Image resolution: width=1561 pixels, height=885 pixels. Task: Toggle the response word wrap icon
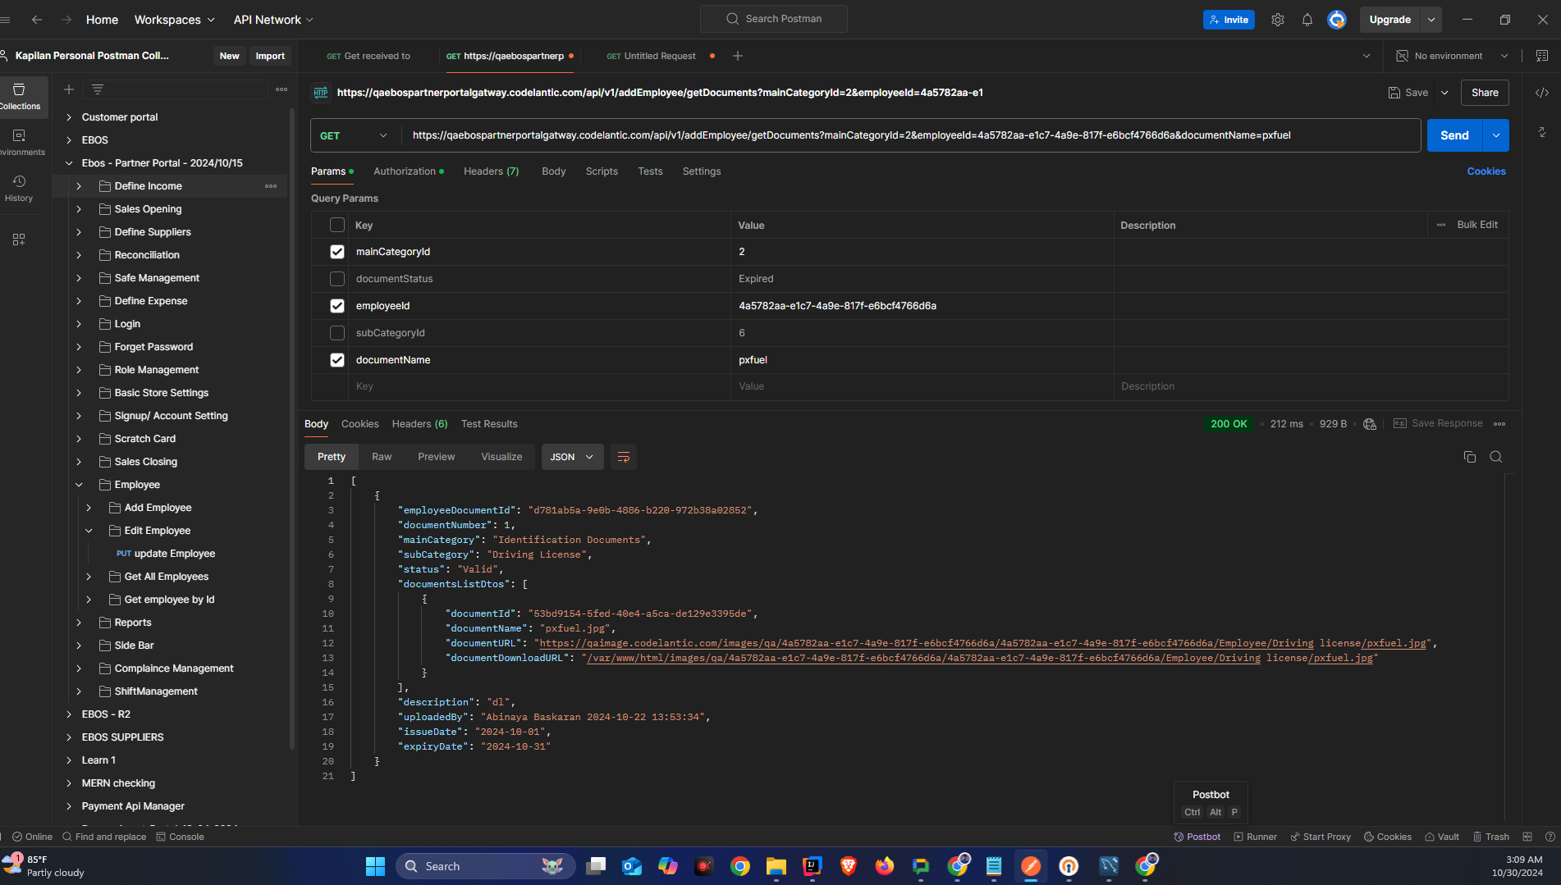pyautogui.click(x=624, y=457)
